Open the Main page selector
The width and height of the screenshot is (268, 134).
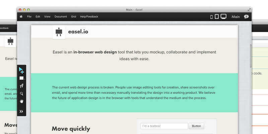tap(236, 16)
